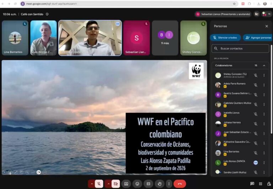
Task: Mute Juan Sebastian Estacio
Action: (256, 134)
